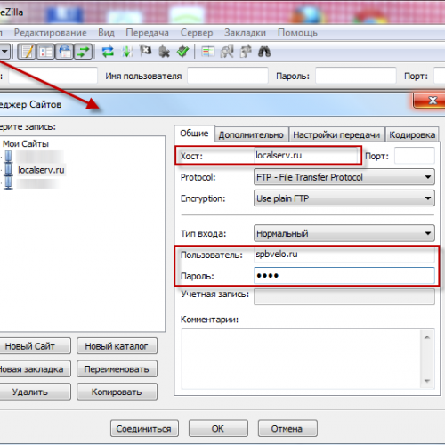
Task: Click the comments box scrollbar down arrow
Action: (x=427, y=381)
